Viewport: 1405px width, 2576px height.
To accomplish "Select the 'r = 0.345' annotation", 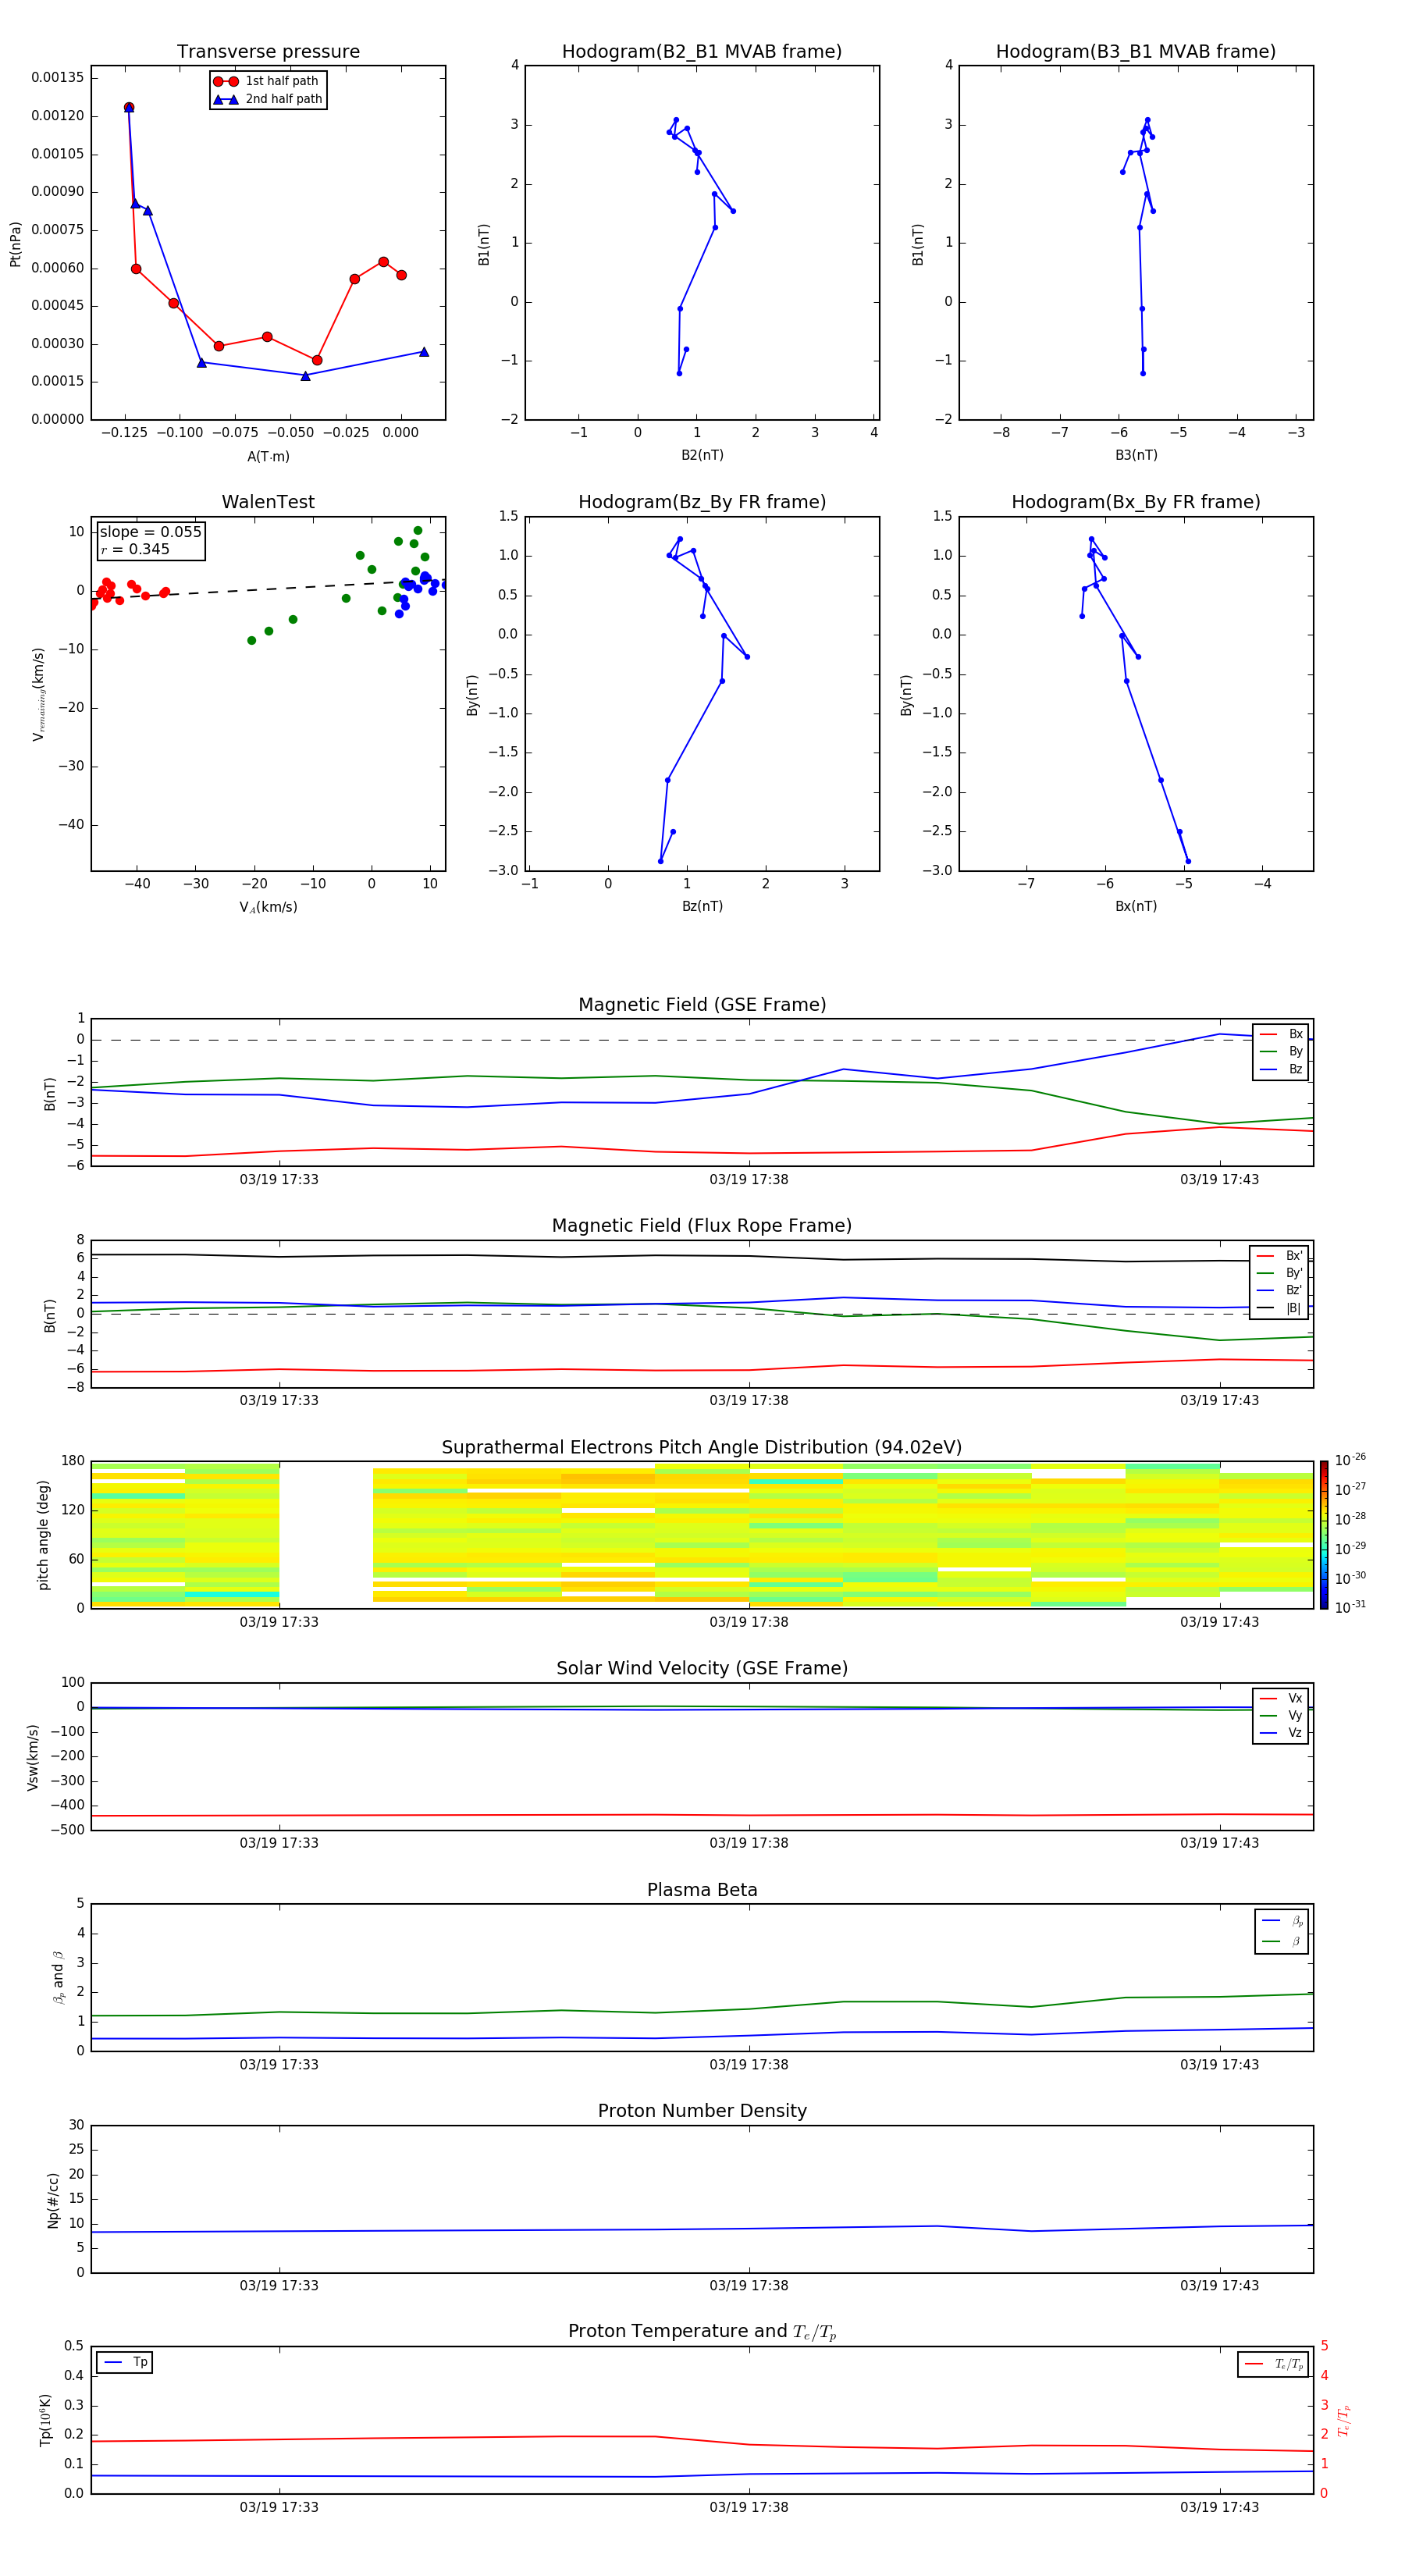I will point(135,549).
